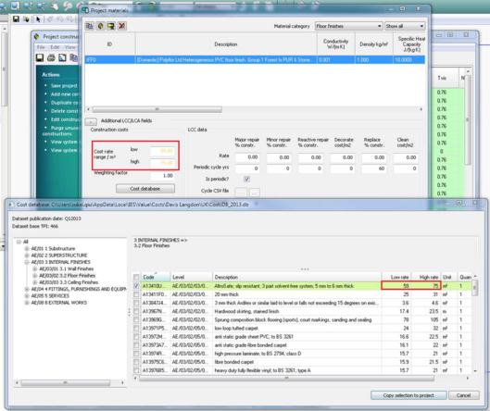Select the 3.3 Ceiling Finishes tree item
490x411 pixels.
point(69,282)
